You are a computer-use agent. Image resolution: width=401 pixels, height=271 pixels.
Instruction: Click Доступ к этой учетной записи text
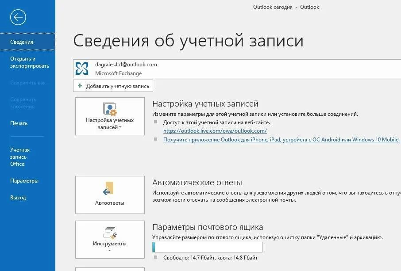pos(216,122)
